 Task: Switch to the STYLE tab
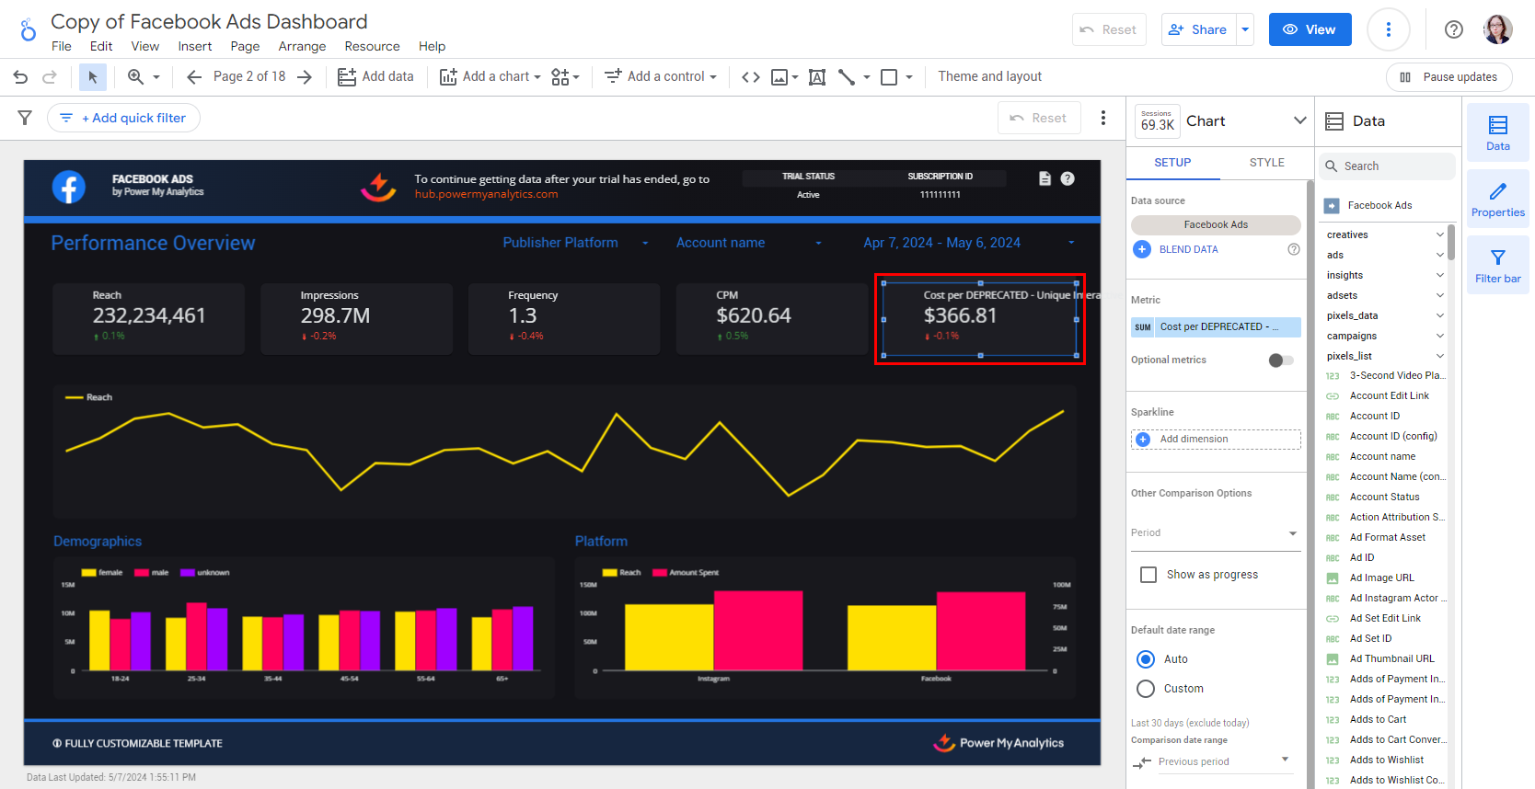(x=1266, y=163)
